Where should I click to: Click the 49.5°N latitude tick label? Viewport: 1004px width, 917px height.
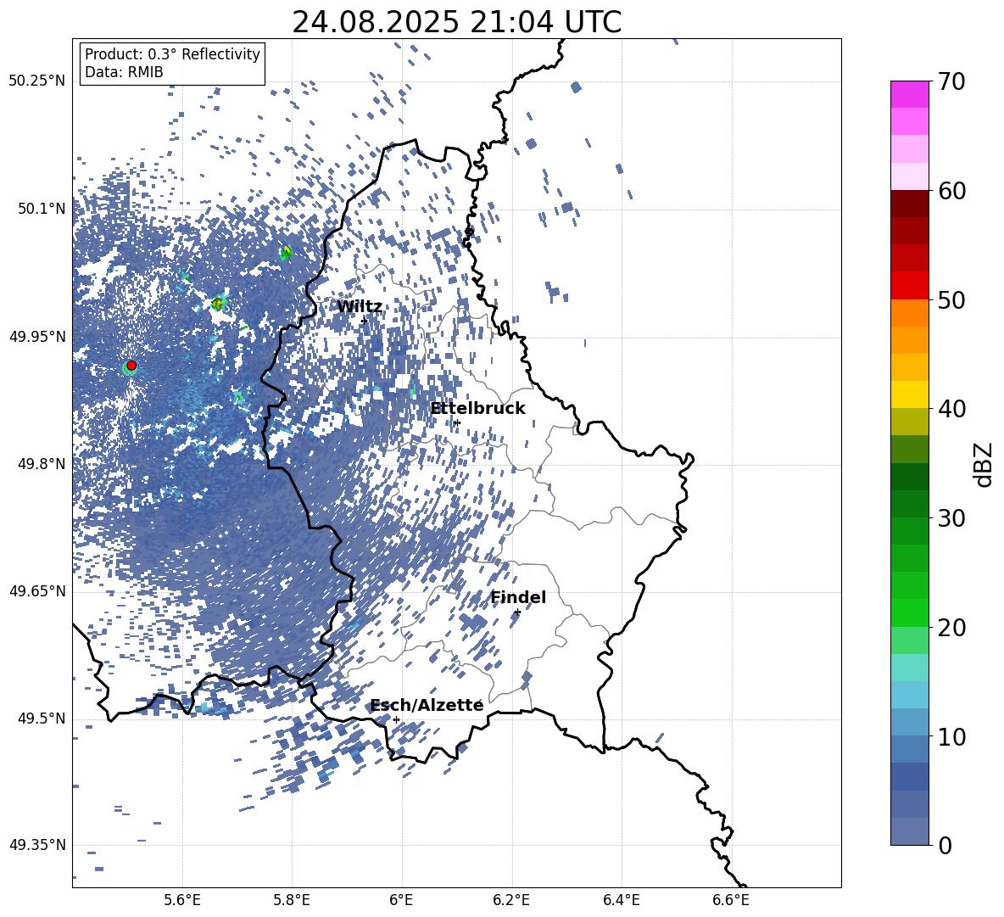coord(42,718)
